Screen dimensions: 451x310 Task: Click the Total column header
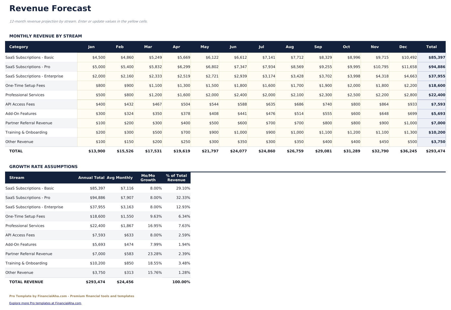point(432,47)
